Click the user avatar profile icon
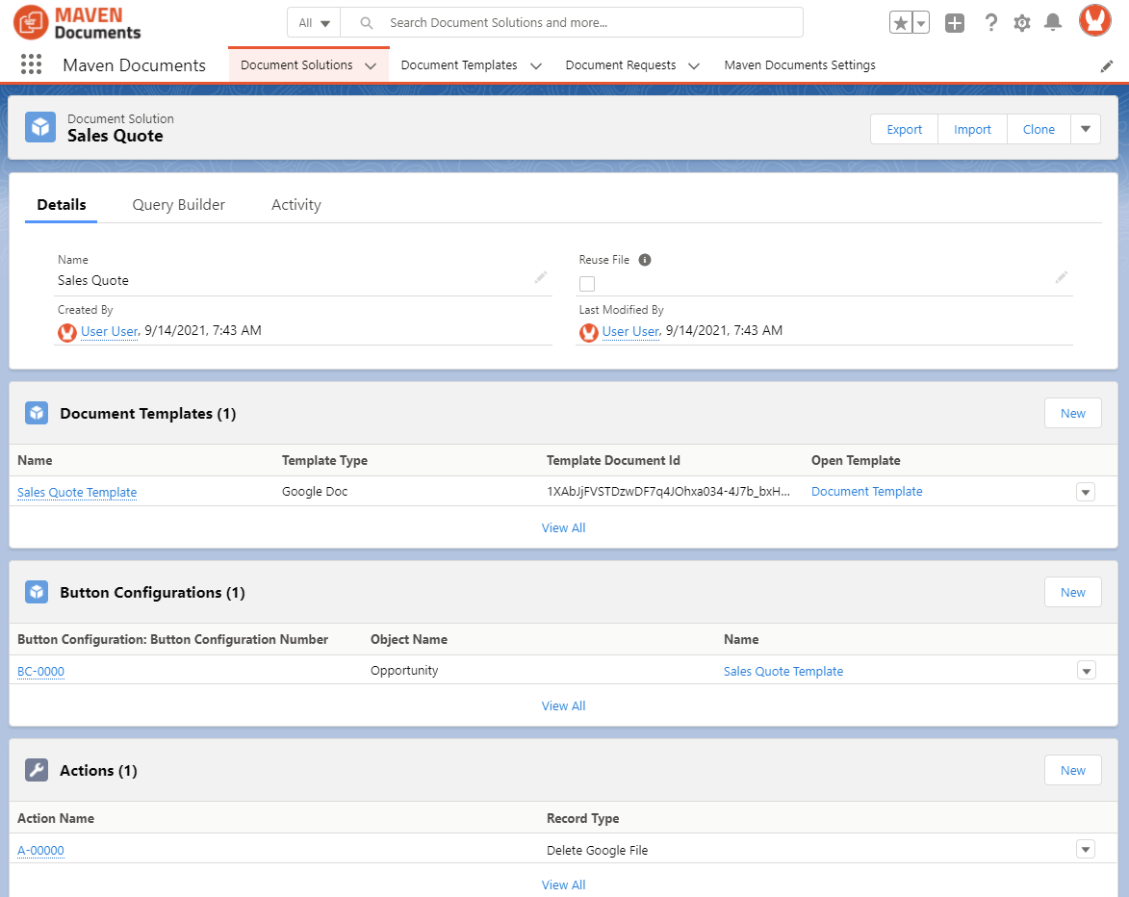Viewport: 1129px width, 897px height. 1094,21
